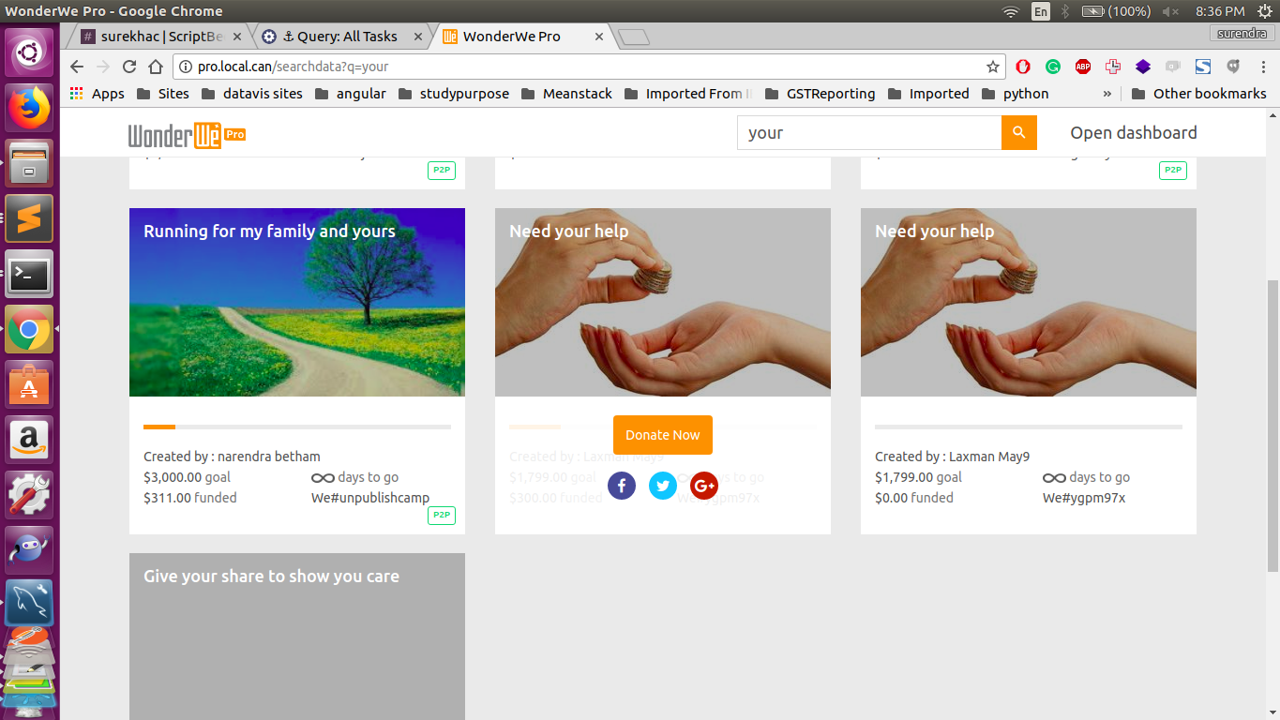Expand the hidden bookmarks overflow chevron
Image resolution: width=1280 pixels, height=720 pixels.
pos(1107,94)
